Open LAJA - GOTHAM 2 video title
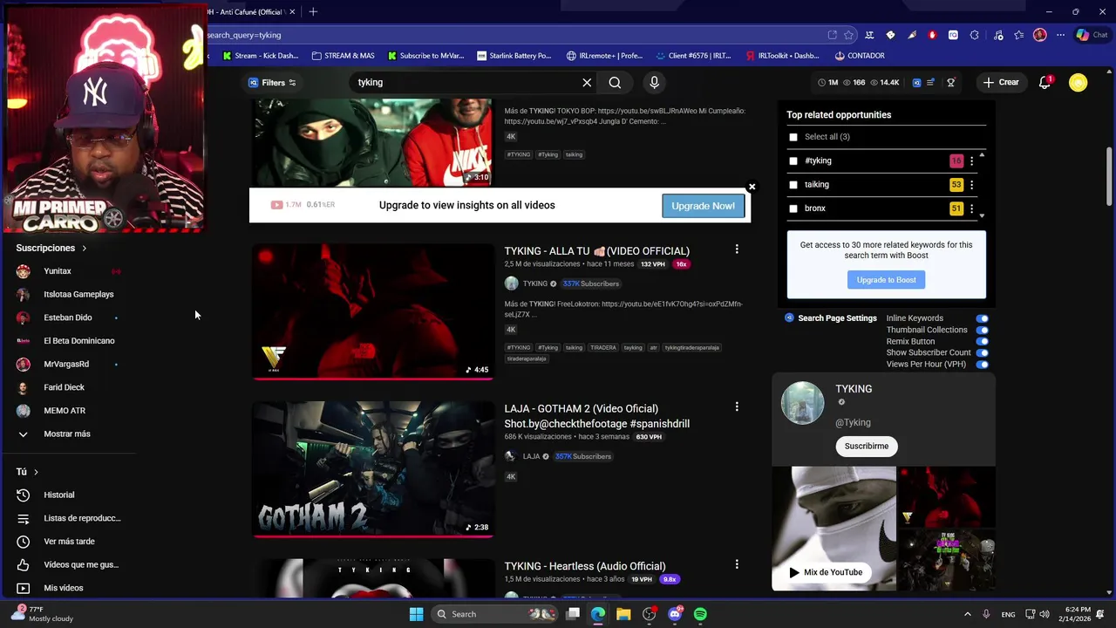Viewport: 1116px width, 628px height. click(x=596, y=416)
